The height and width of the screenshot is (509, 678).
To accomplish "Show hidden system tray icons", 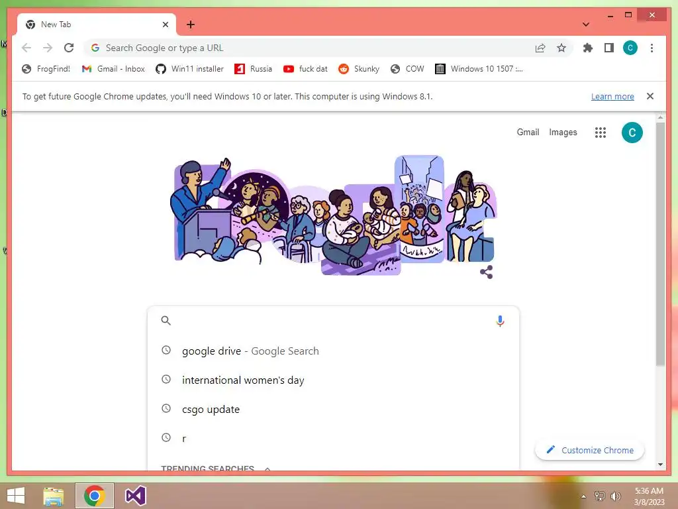I will (583, 496).
